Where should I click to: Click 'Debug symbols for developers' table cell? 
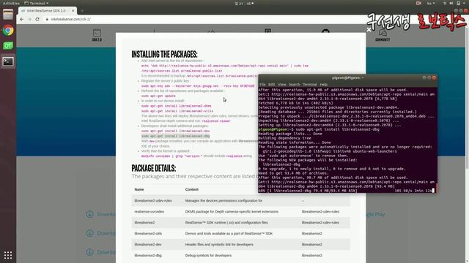click(208, 256)
